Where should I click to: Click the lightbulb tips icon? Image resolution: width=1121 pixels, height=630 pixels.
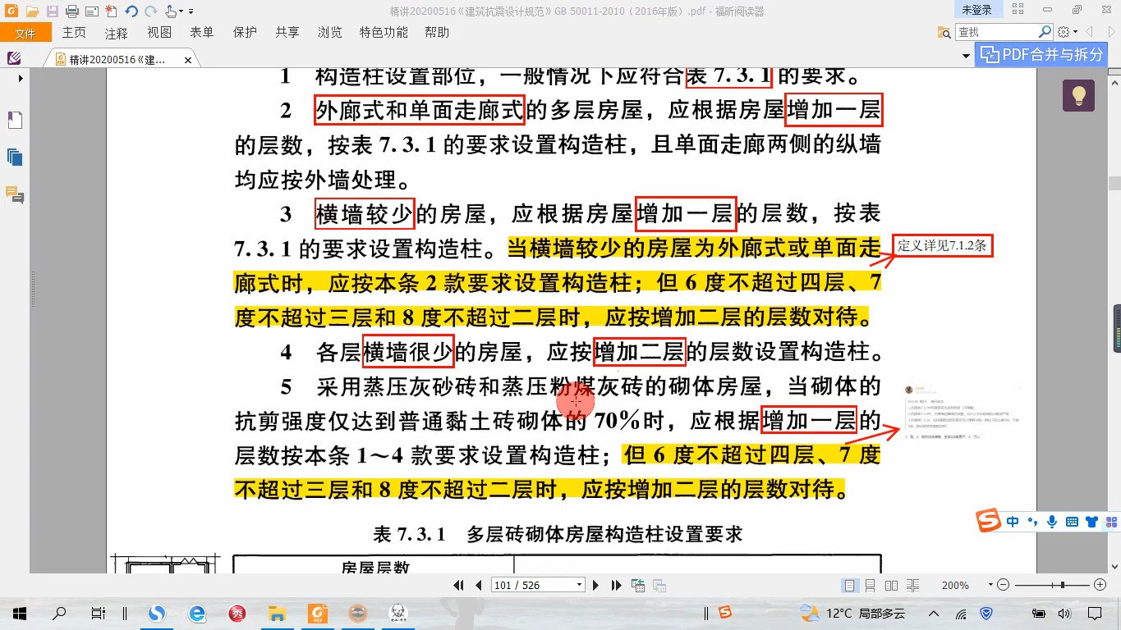1078,95
